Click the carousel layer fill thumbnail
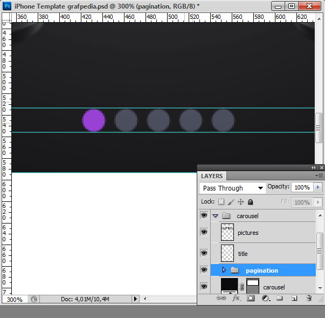This screenshot has width=325, height=318. 230,286
